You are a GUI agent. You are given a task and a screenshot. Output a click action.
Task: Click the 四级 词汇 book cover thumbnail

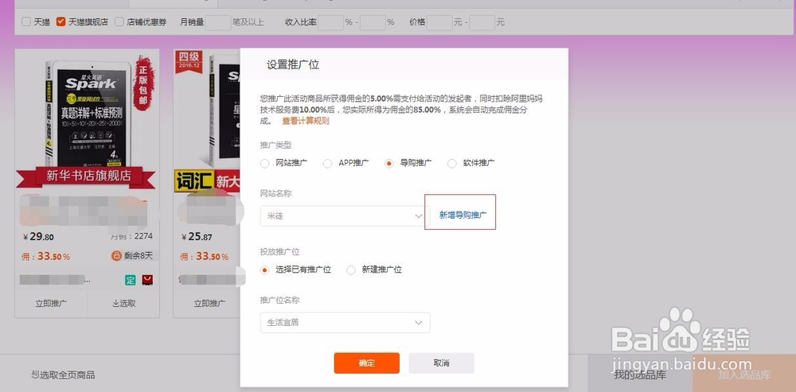point(207,121)
